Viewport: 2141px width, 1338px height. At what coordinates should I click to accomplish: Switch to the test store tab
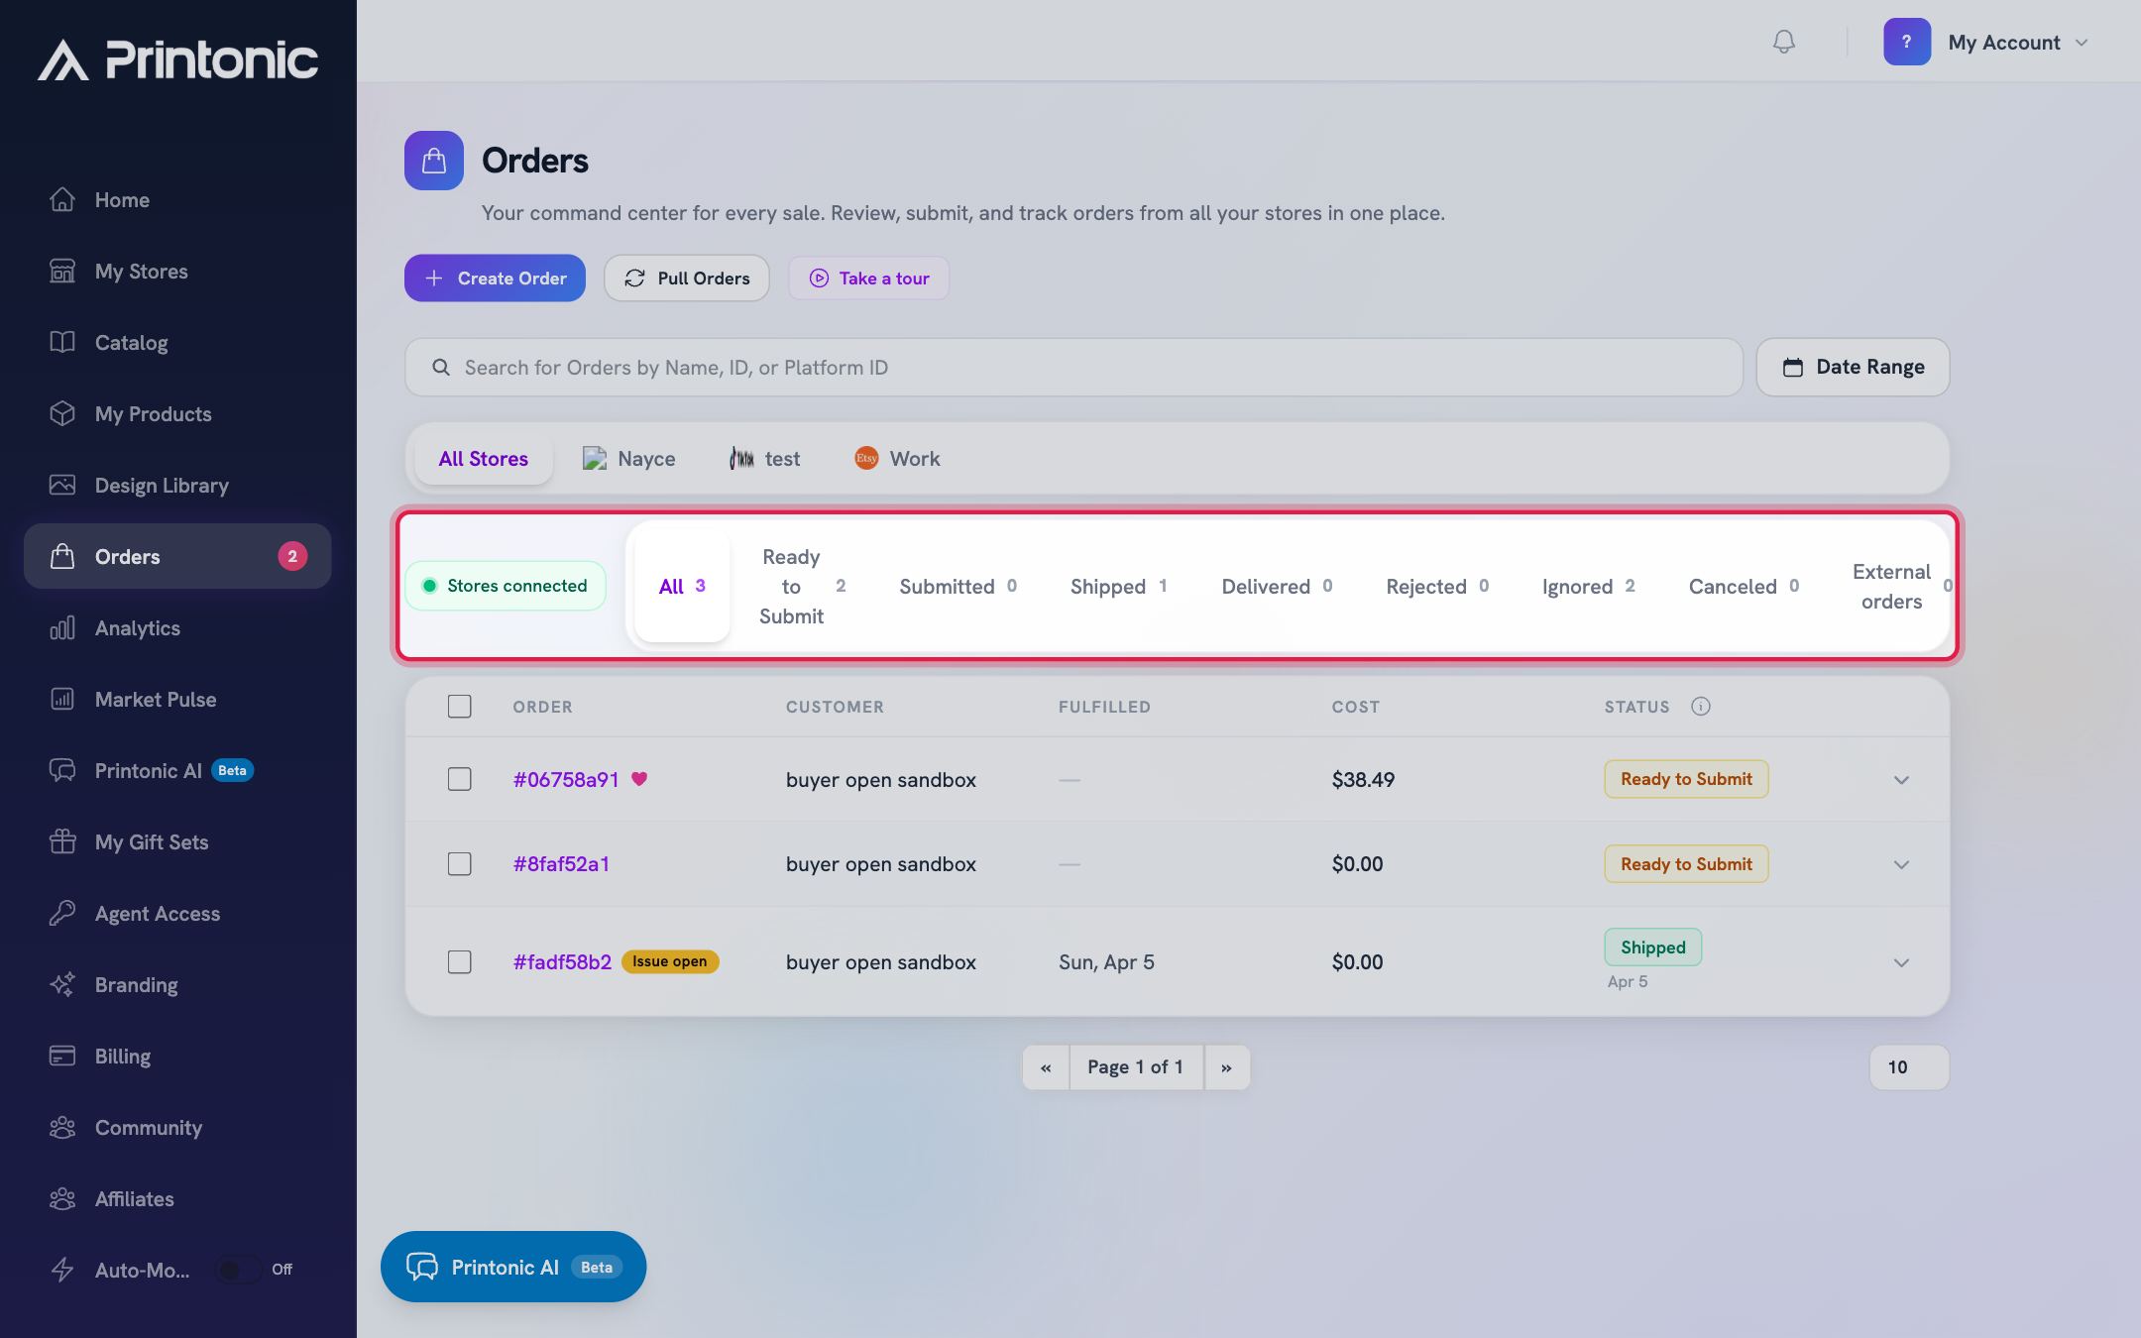tap(764, 458)
